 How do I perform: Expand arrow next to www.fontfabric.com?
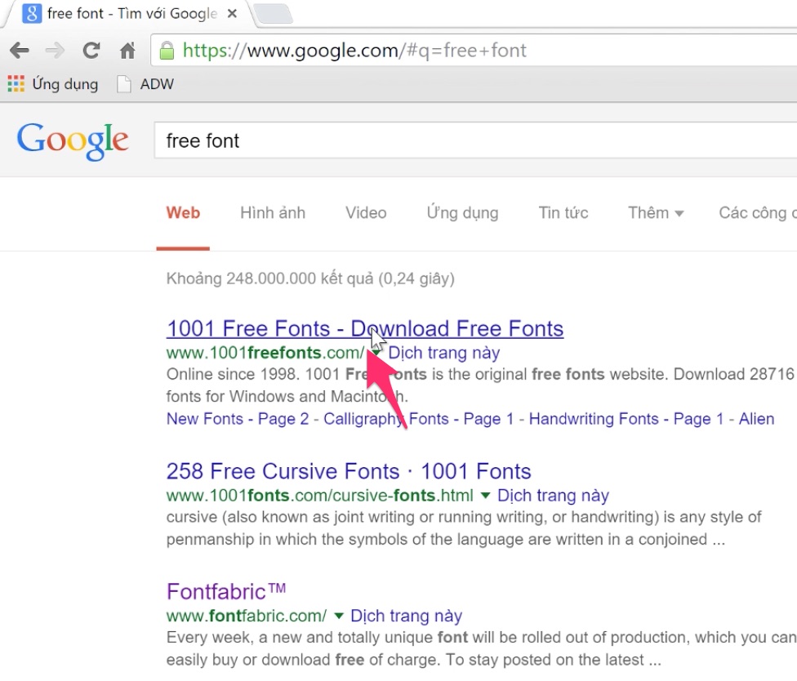click(338, 616)
